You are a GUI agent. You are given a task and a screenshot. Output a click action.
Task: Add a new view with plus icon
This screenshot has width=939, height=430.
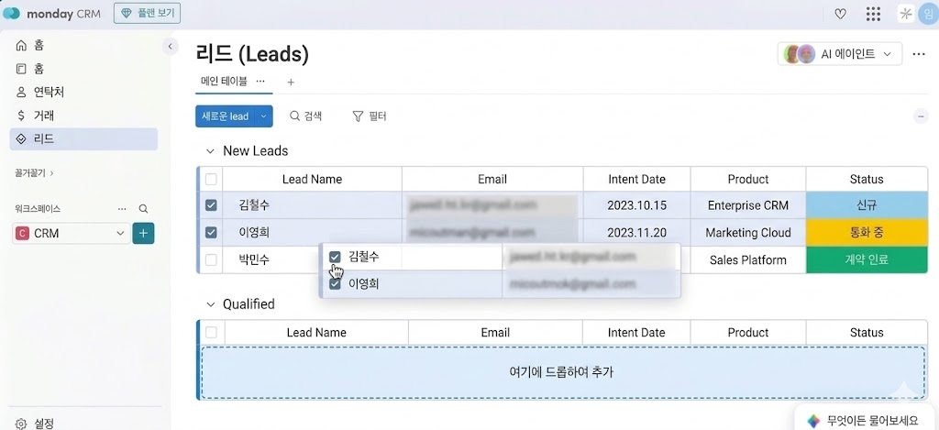pos(291,82)
